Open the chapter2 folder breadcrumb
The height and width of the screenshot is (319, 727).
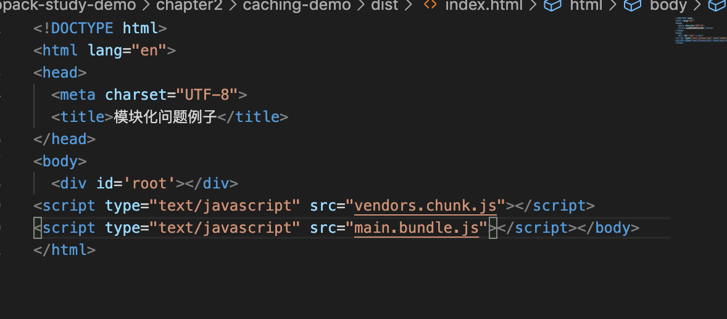189,6
